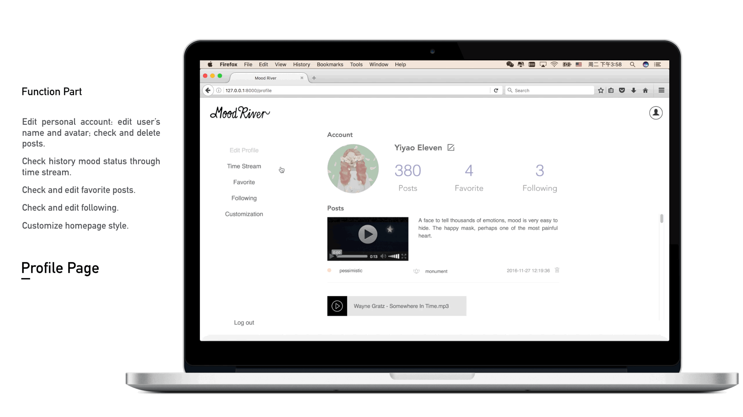Select the Customization menu item
This screenshot has width=743, height=417.
tap(244, 214)
